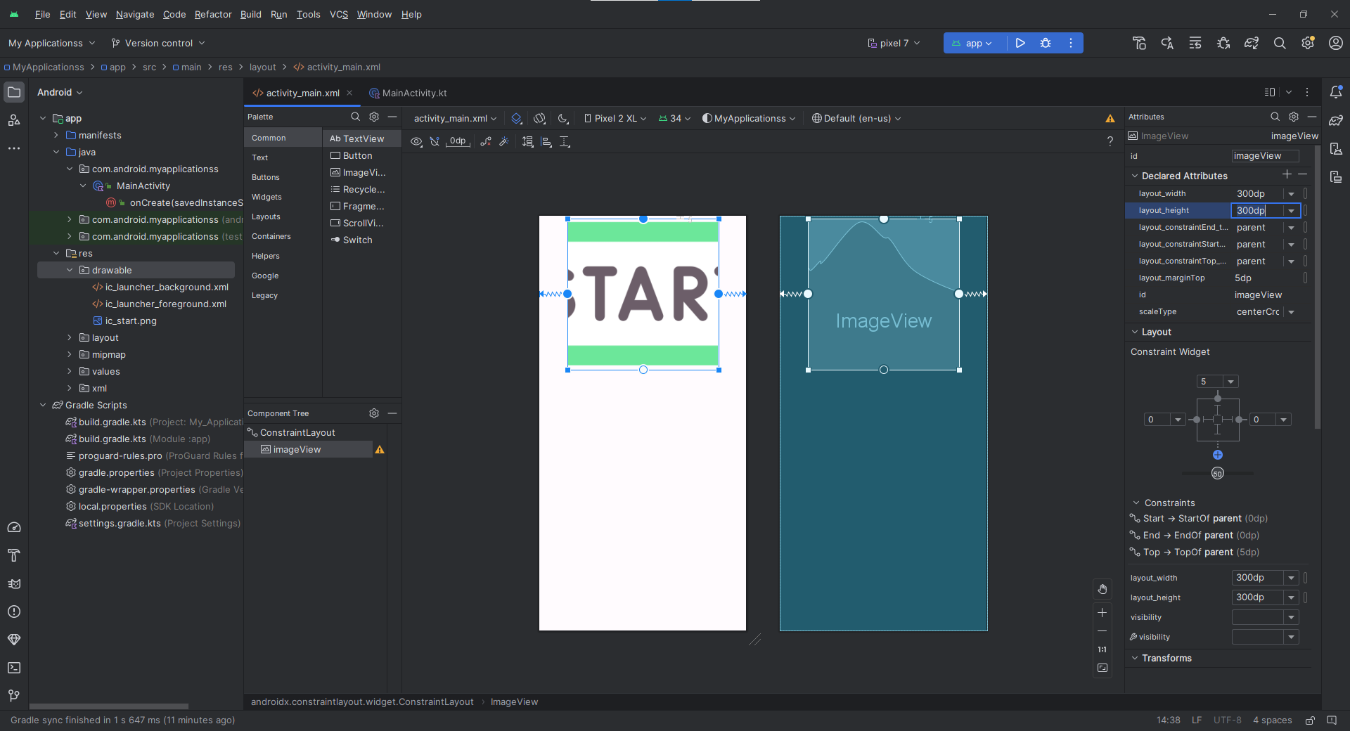Add a declared attribute with the plus

(x=1287, y=174)
